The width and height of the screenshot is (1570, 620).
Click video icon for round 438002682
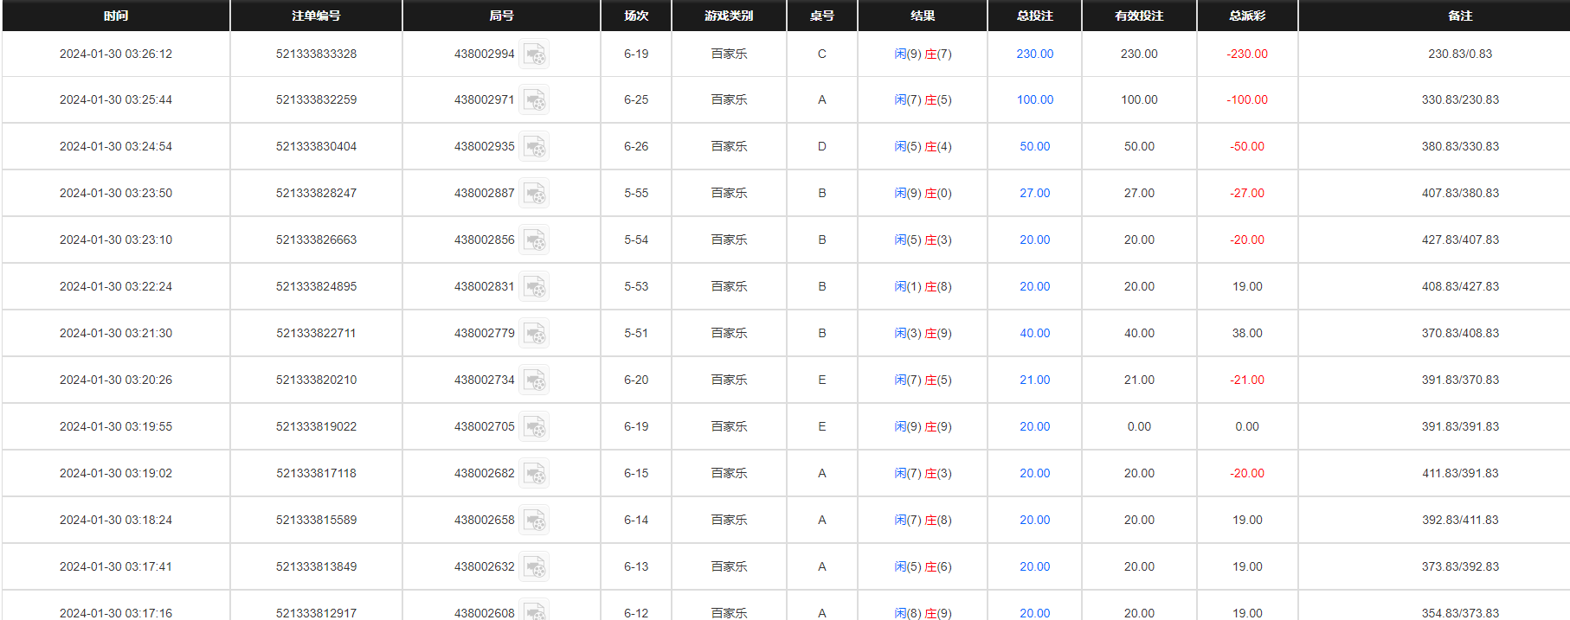(x=534, y=474)
